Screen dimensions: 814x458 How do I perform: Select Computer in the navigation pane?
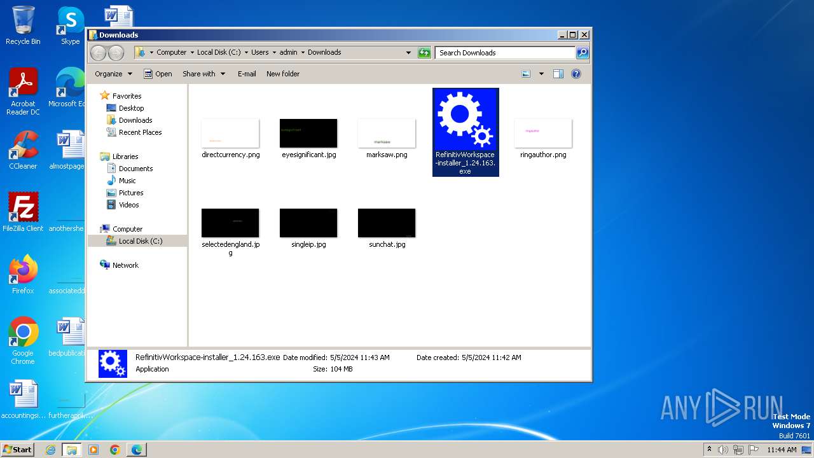pos(127,229)
